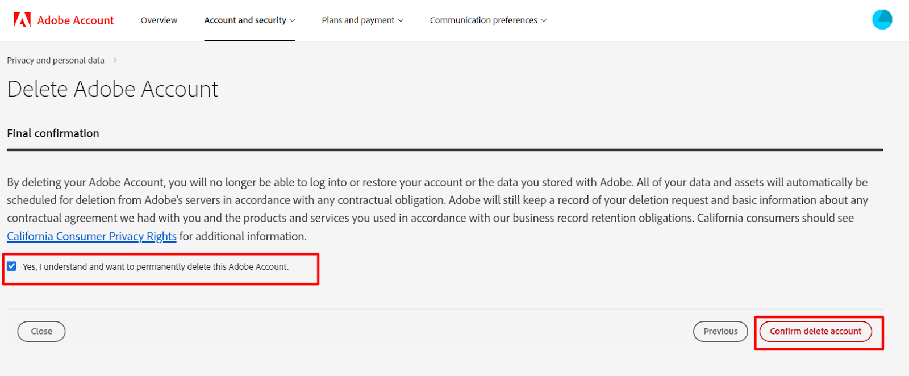Select the Communication preferences menu label
The width and height of the screenshot is (909, 376).
[483, 20]
